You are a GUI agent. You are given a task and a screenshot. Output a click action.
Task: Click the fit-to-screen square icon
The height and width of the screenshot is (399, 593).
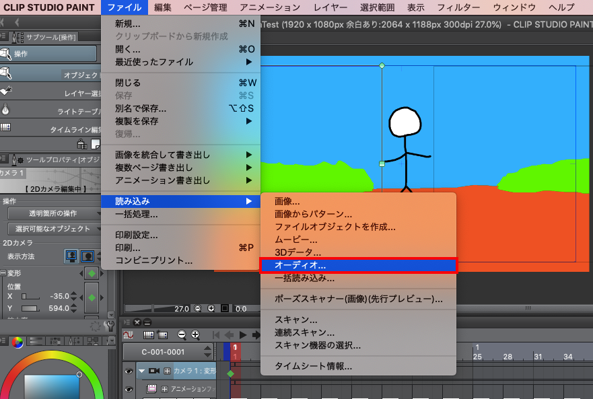[x=225, y=308]
